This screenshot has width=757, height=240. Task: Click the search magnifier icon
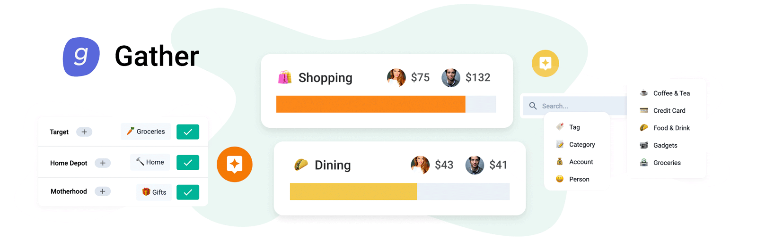click(533, 106)
